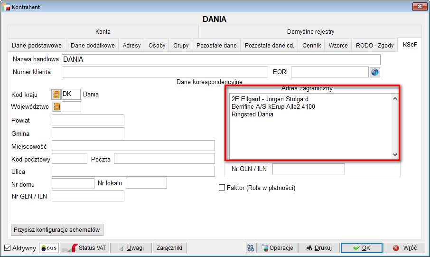Open Załączniki attachments button
Screen dimensions: 430x257
(169, 248)
